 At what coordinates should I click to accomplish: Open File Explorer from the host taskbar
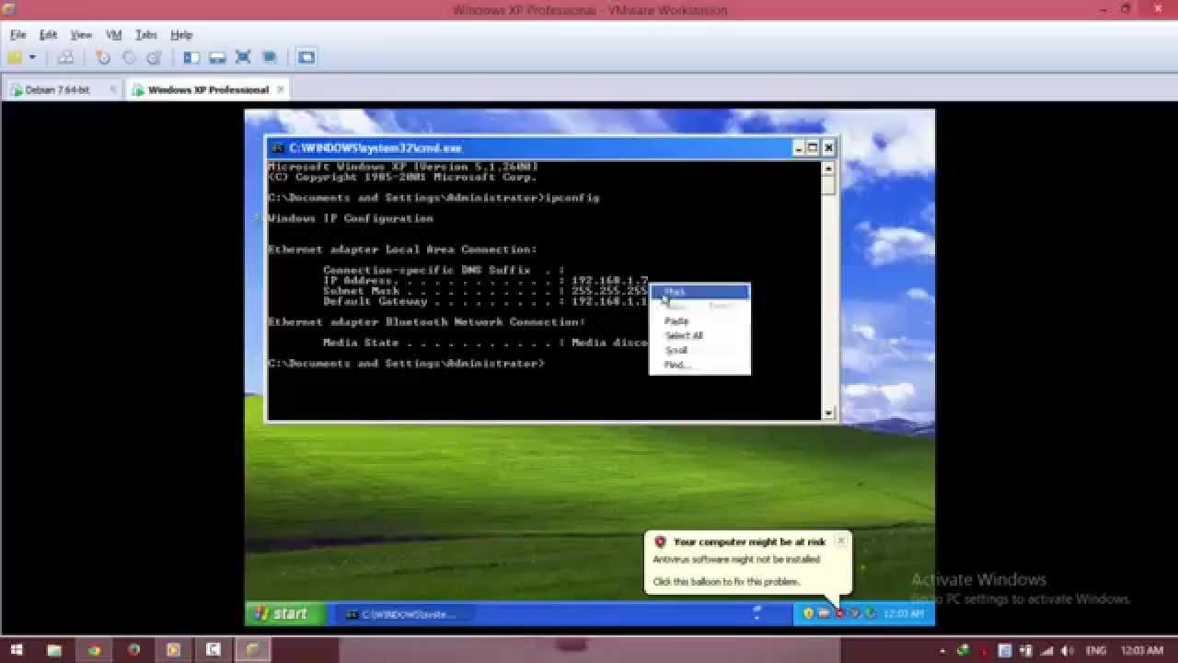click(x=54, y=650)
